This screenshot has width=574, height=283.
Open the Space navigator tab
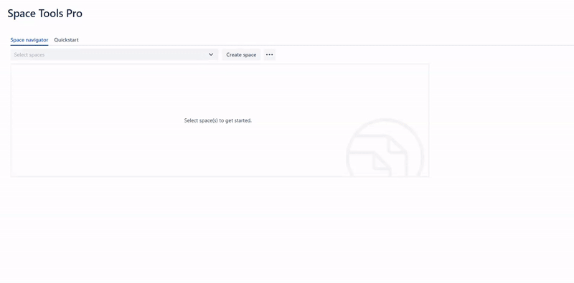coord(29,40)
